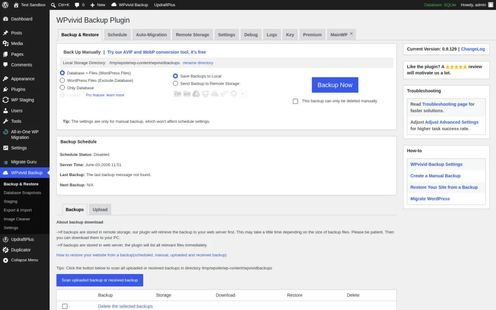Open Create a Manual Backup how-to

coord(435,176)
